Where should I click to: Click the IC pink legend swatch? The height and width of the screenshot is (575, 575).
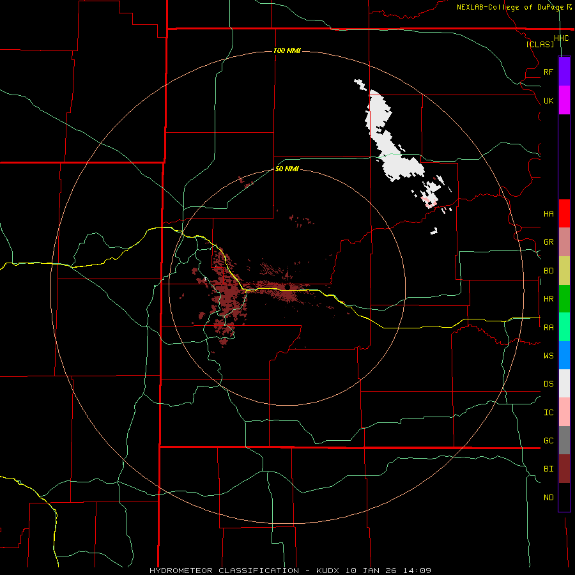(564, 412)
